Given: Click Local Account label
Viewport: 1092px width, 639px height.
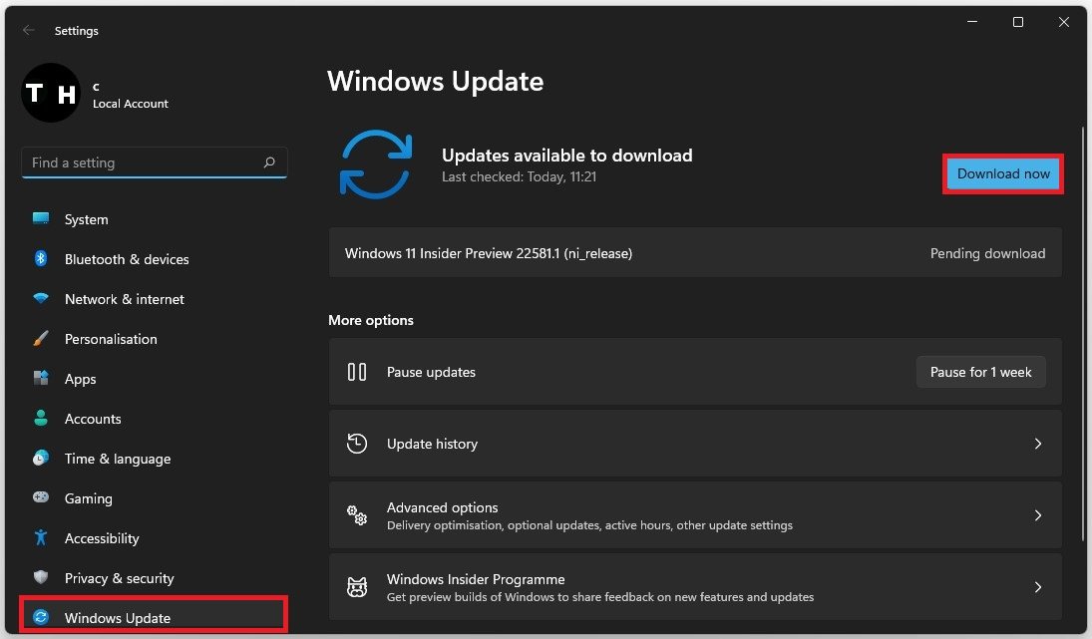Looking at the screenshot, I should [131, 103].
